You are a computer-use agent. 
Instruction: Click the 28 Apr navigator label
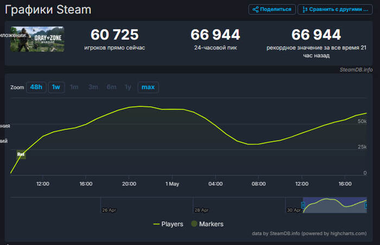click(x=201, y=210)
